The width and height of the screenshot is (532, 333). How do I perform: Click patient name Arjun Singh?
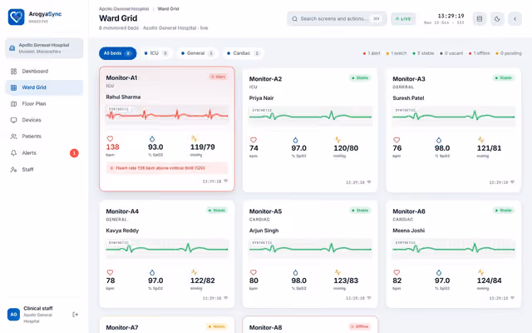(264, 231)
